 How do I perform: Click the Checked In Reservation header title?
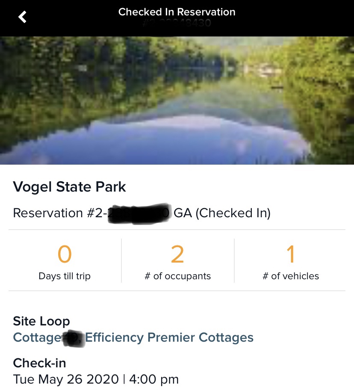pyautogui.click(x=177, y=12)
